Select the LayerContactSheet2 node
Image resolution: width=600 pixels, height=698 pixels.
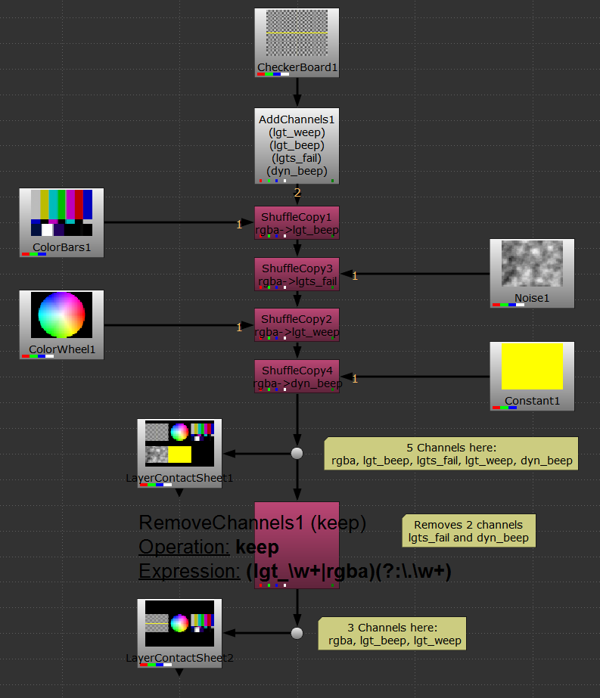click(x=179, y=633)
